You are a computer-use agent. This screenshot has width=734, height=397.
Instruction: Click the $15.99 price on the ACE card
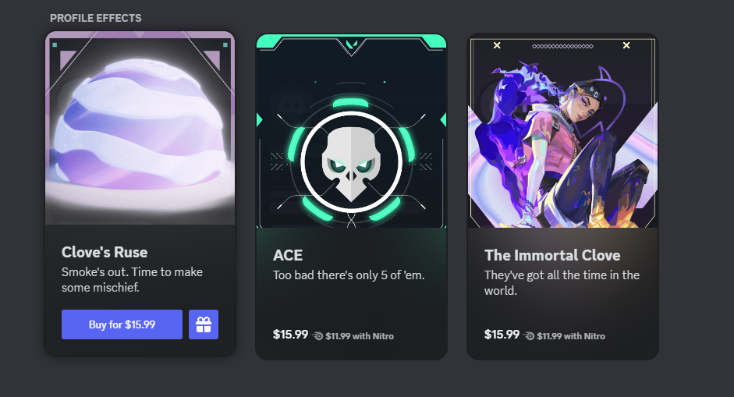(291, 335)
